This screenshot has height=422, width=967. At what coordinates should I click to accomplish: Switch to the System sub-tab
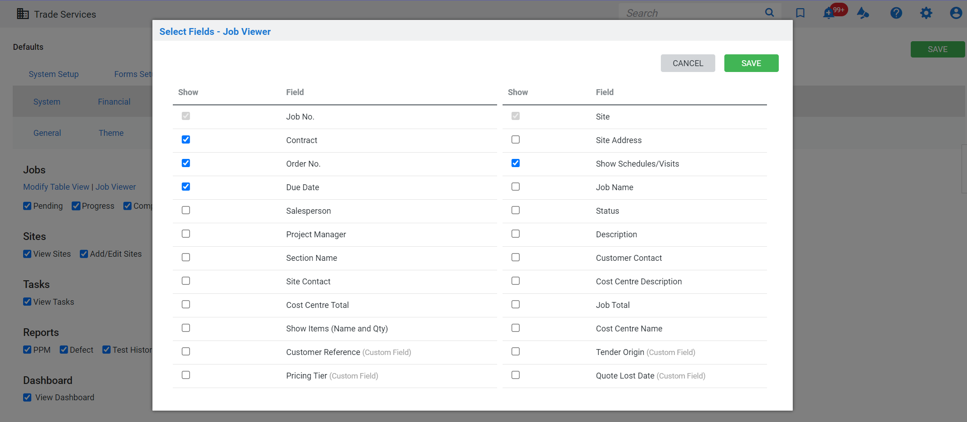coord(47,102)
